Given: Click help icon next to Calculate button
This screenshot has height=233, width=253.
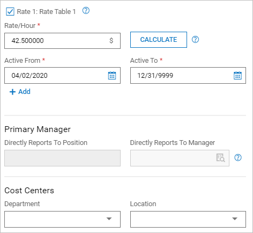Looking at the screenshot, I should [x=195, y=39].
